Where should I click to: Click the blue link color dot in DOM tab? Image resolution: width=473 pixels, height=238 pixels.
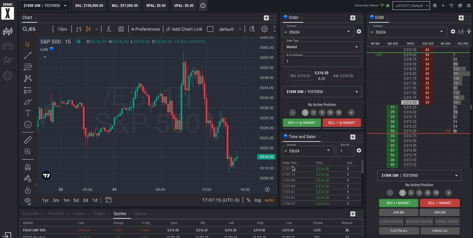tap(372, 18)
